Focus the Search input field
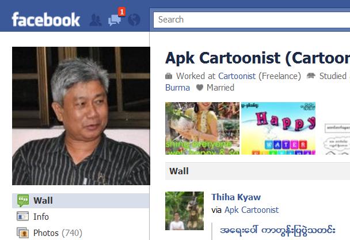Screen dimensions: 350x240 [252, 20]
